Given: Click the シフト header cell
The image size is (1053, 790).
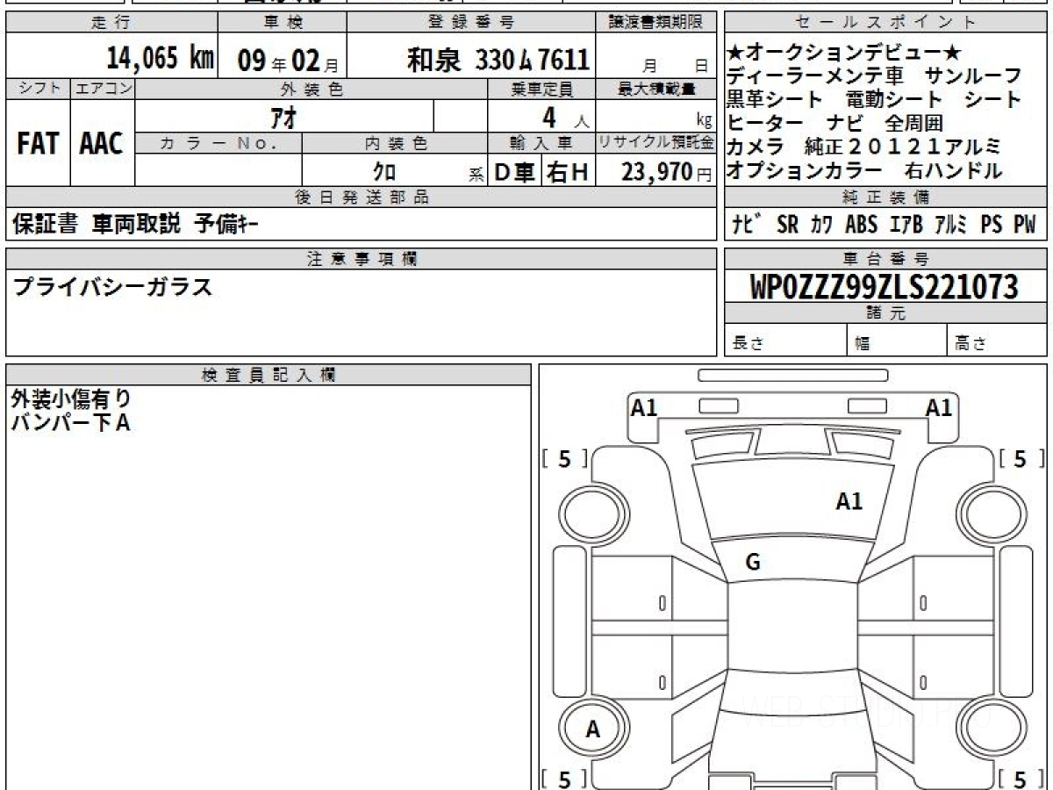Looking at the screenshot, I should click(x=38, y=89).
